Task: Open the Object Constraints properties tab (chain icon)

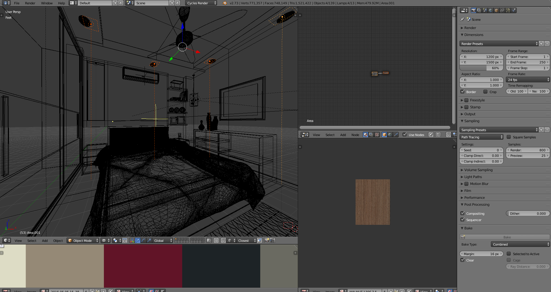Action: [x=502, y=10]
